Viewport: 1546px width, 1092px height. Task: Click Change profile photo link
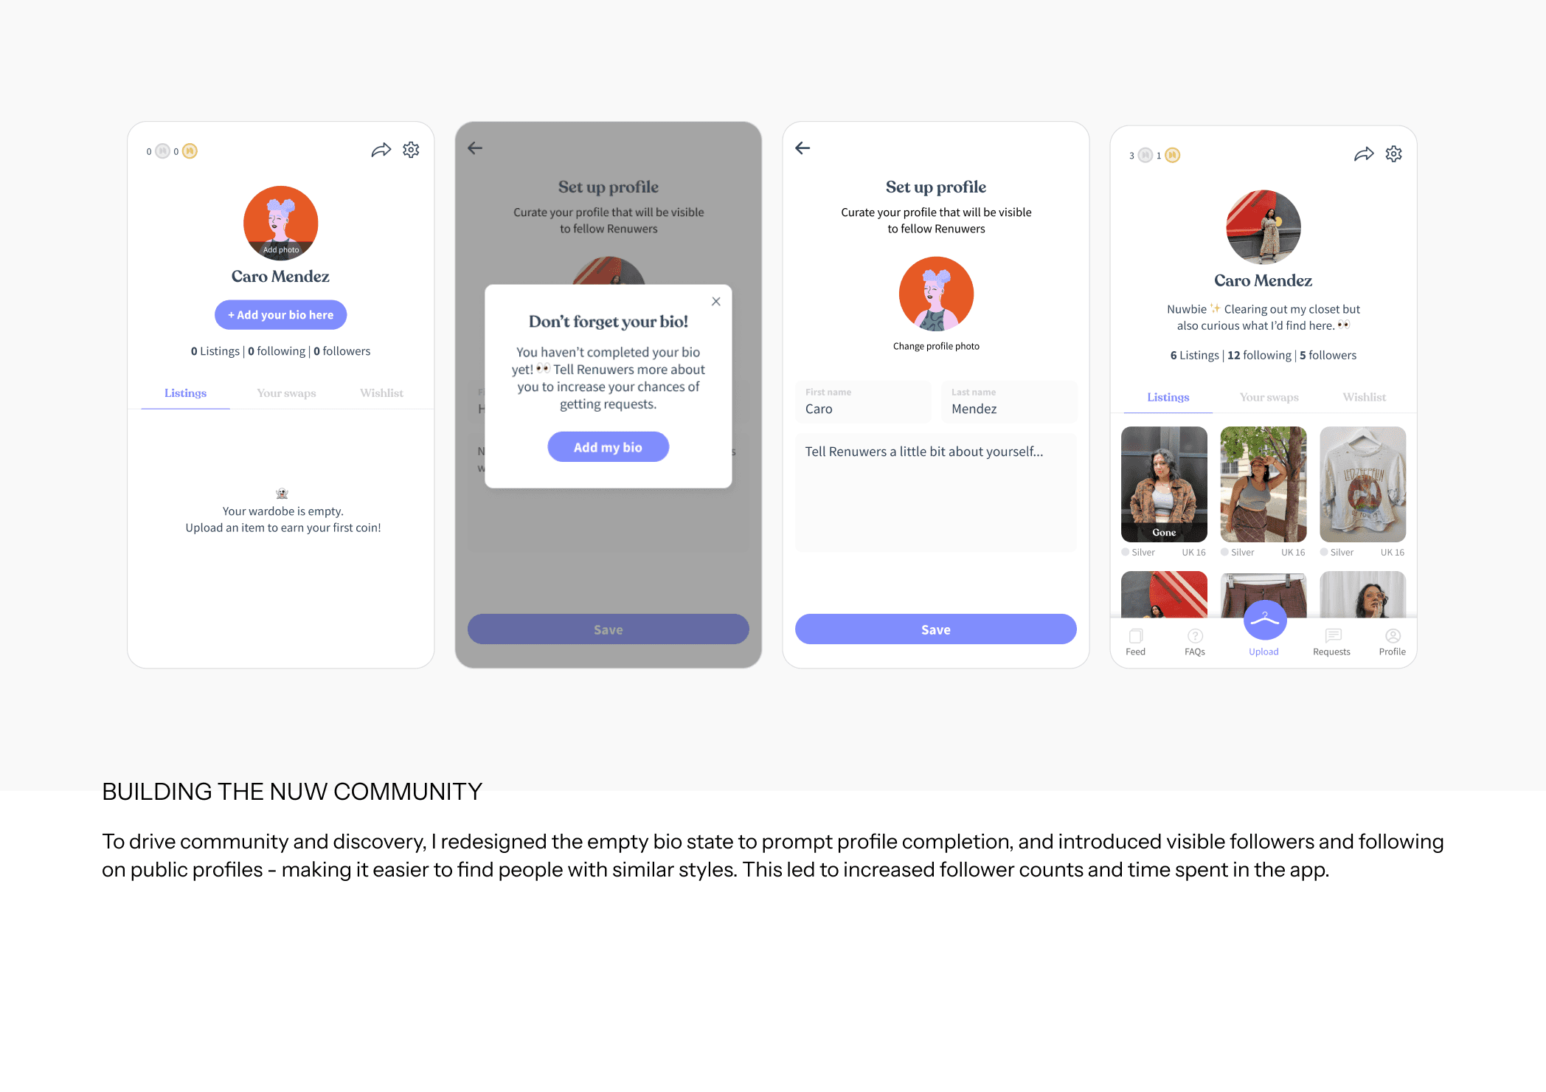[936, 346]
